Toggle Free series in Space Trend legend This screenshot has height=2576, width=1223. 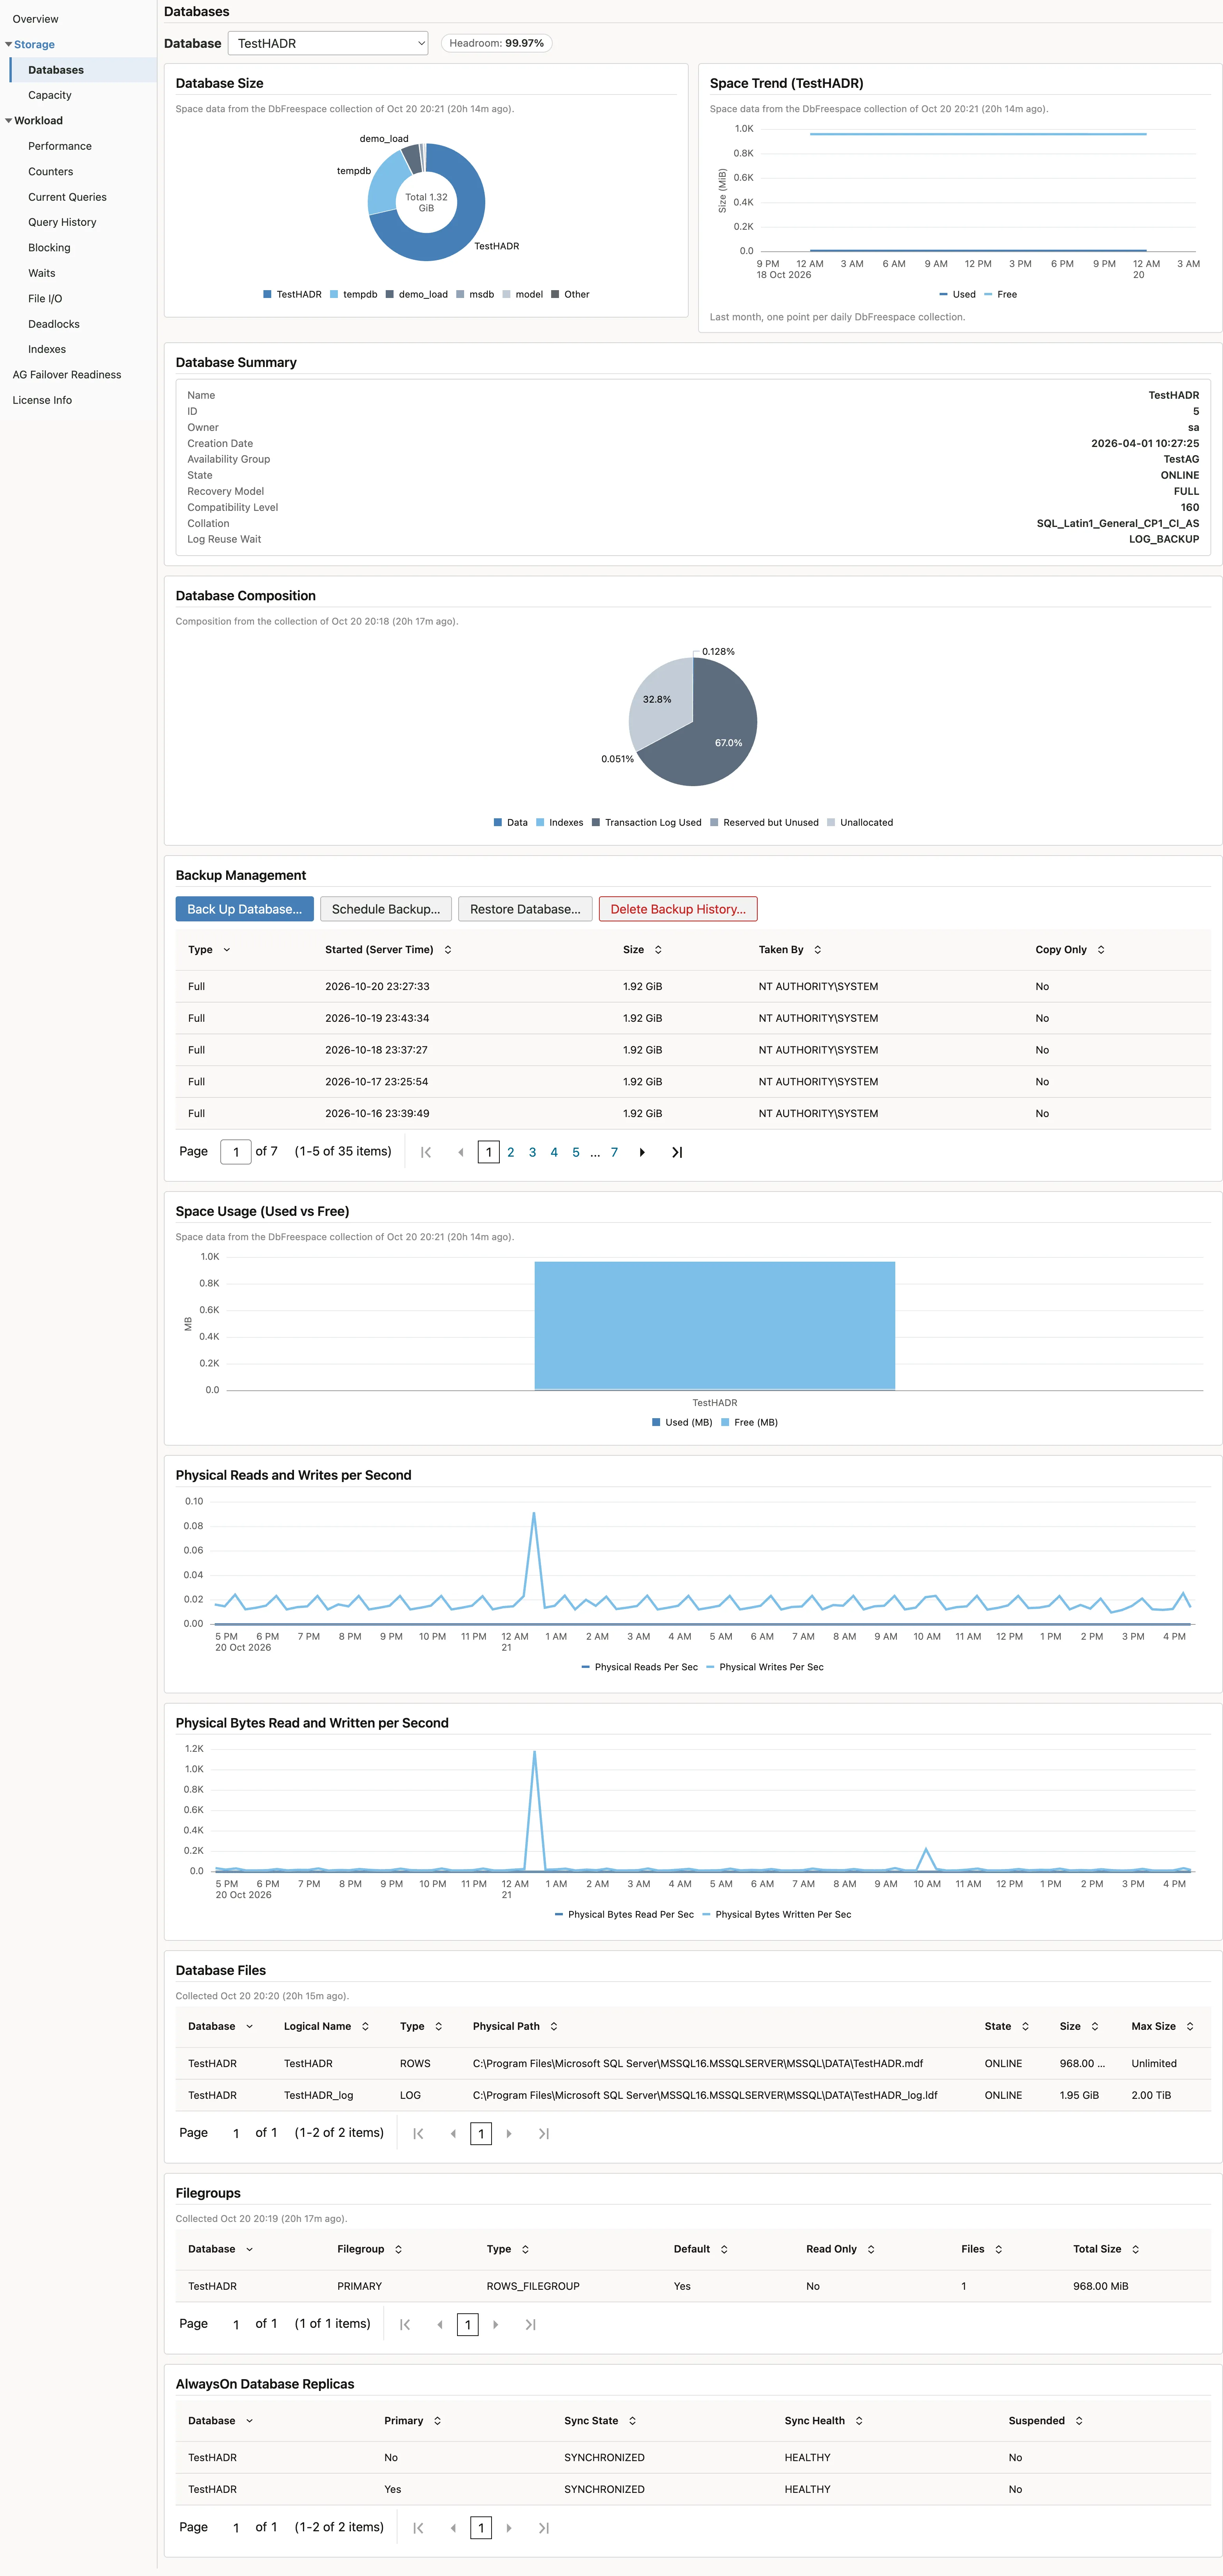1000,294
